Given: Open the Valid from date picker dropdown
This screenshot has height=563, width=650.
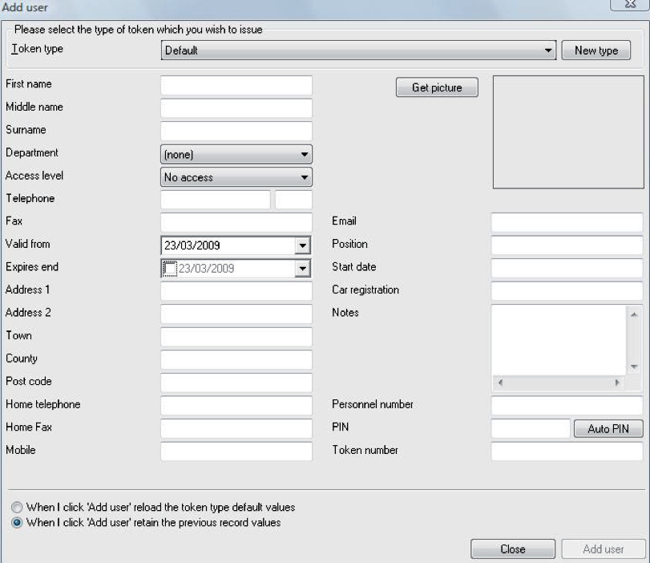Looking at the screenshot, I should [x=303, y=245].
